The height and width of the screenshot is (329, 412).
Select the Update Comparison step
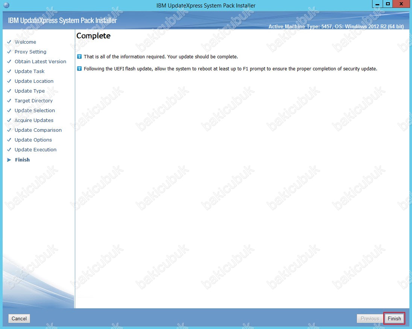pyautogui.click(x=38, y=130)
